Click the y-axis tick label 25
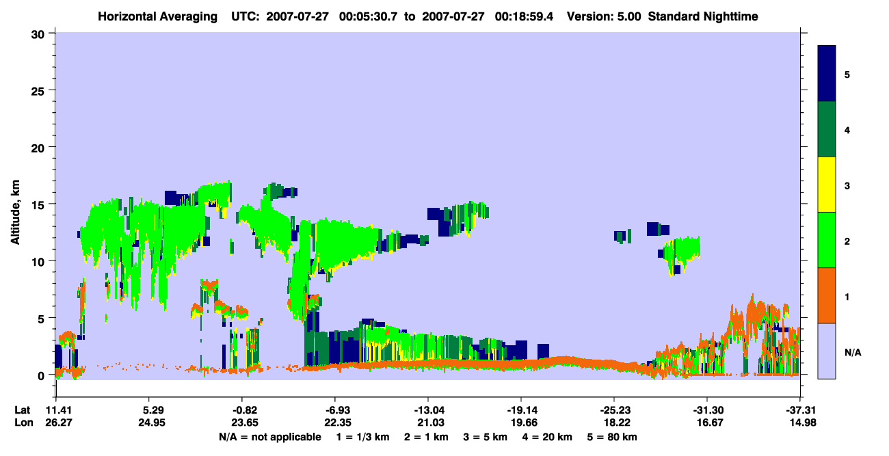 coord(40,90)
